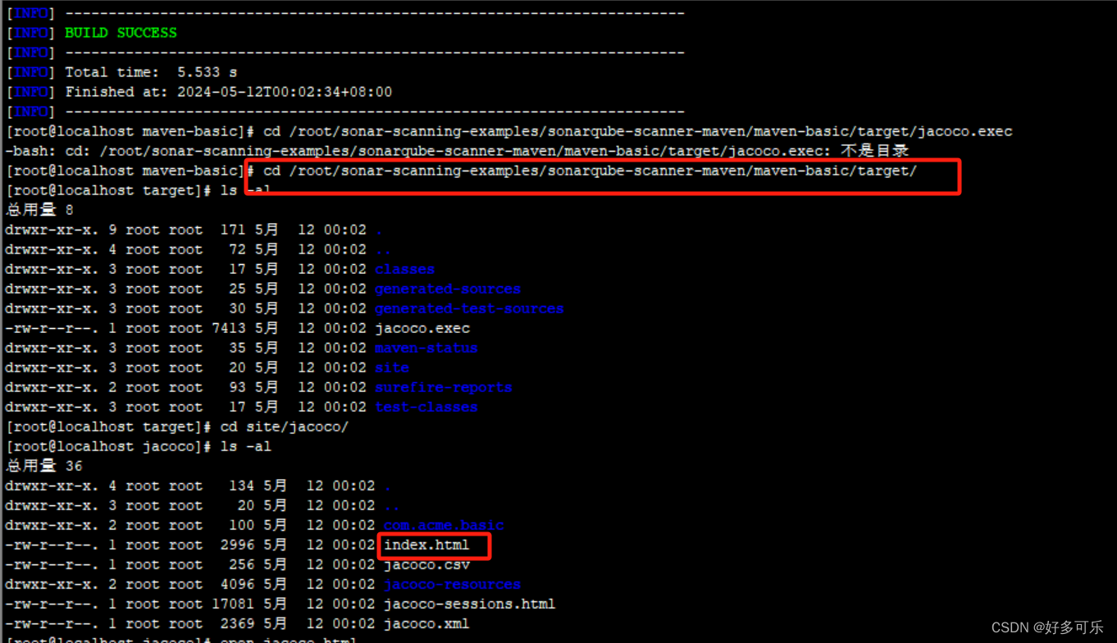1117x643 pixels.
Task: Click the 'generated-test-sources' directory name
Action: click(469, 308)
